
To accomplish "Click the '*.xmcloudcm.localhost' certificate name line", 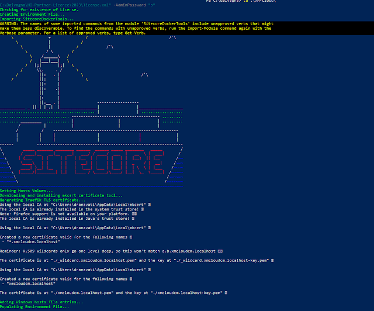I will pyautogui.click(x=31, y=242).
